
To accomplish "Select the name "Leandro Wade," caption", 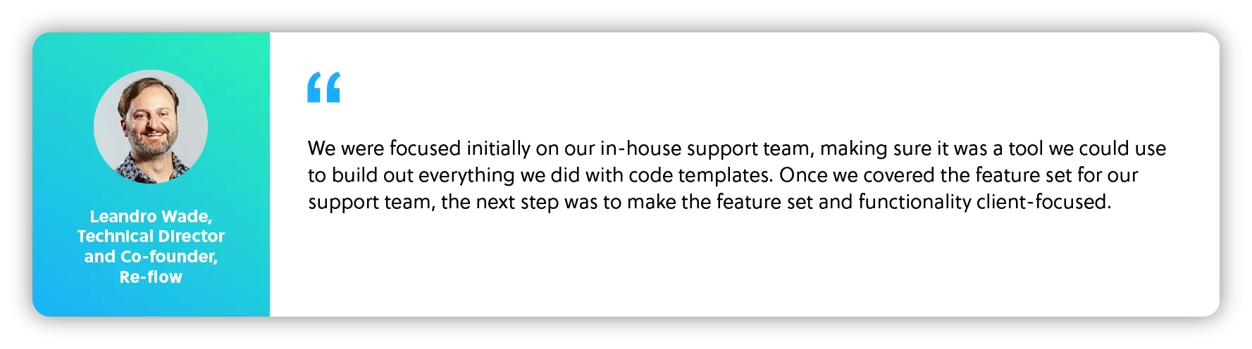I will tap(151, 216).
